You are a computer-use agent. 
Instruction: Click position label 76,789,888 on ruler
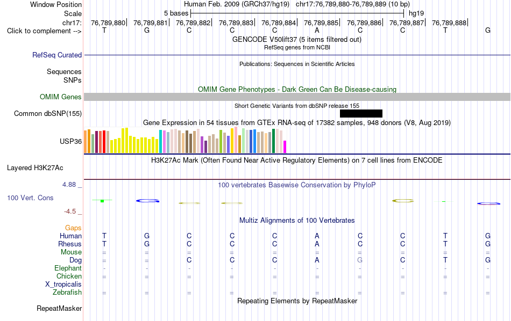(x=449, y=23)
